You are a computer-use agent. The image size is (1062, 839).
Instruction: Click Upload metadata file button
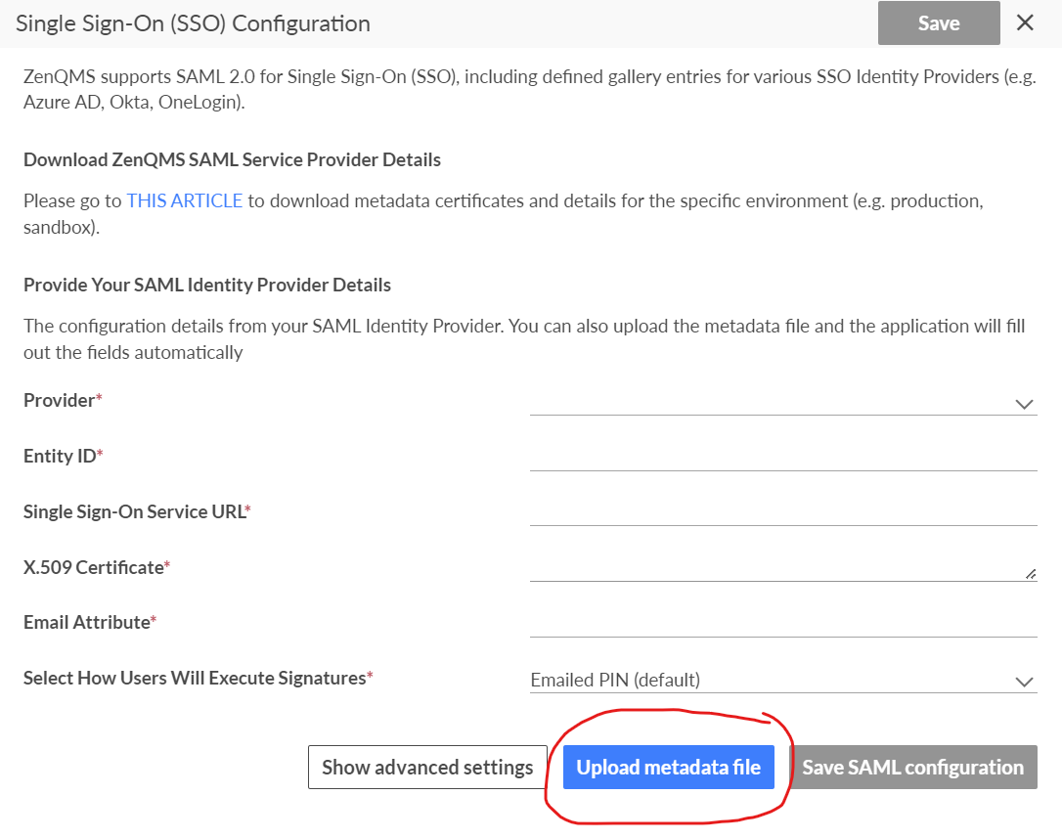[669, 768]
